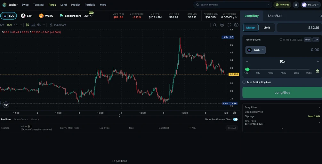Switch to History tab

pyautogui.click(x=35, y=119)
